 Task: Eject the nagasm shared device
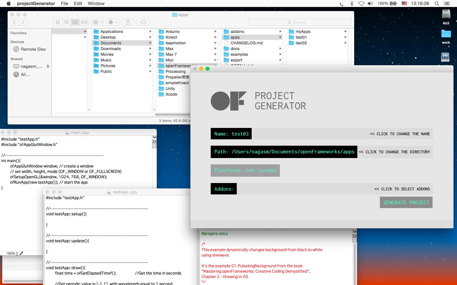click(48, 66)
